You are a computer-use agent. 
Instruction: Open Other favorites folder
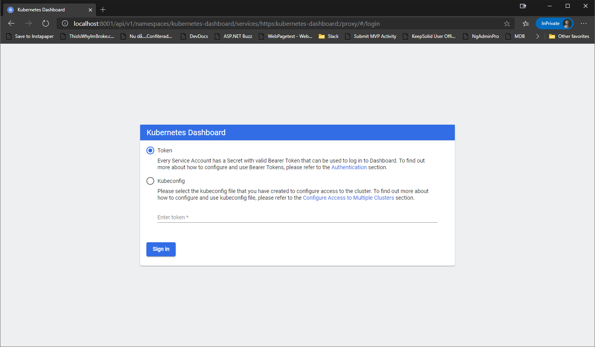point(569,36)
